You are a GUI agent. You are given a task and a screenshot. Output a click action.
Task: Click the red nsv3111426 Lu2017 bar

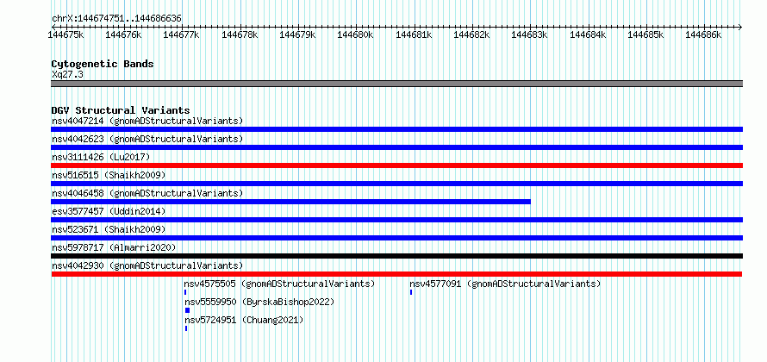tap(396, 165)
